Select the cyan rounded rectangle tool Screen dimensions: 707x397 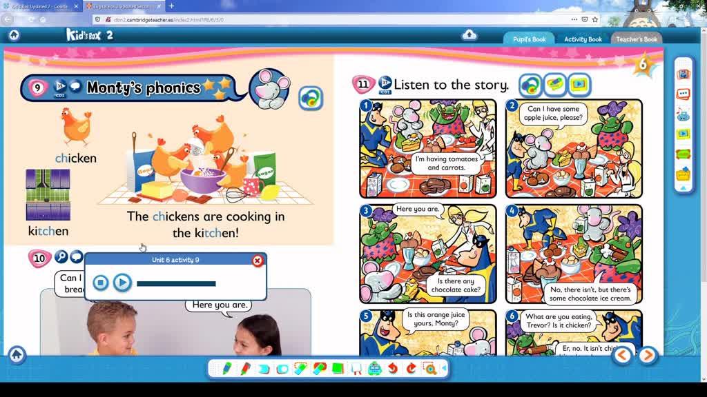coord(282,369)
